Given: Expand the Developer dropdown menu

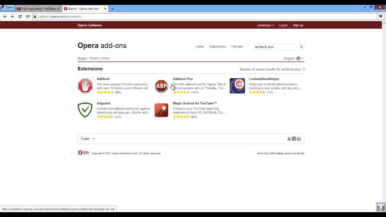Looking at the screenshot, I should (x=266, y=25).
